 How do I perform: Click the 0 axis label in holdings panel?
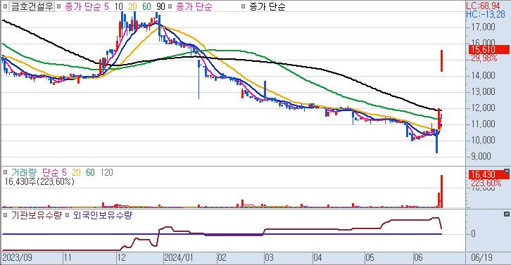click(x=473, y=234)
